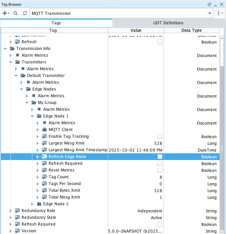Click the refresh tags icon
226x234 pixels.
pyautogui.click(x=25, y=13)
